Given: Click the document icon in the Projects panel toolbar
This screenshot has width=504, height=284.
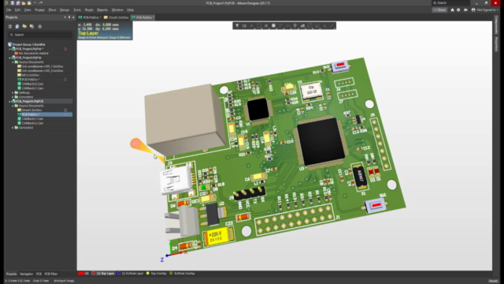Looking at the screenshot, I should click(17, 26).
